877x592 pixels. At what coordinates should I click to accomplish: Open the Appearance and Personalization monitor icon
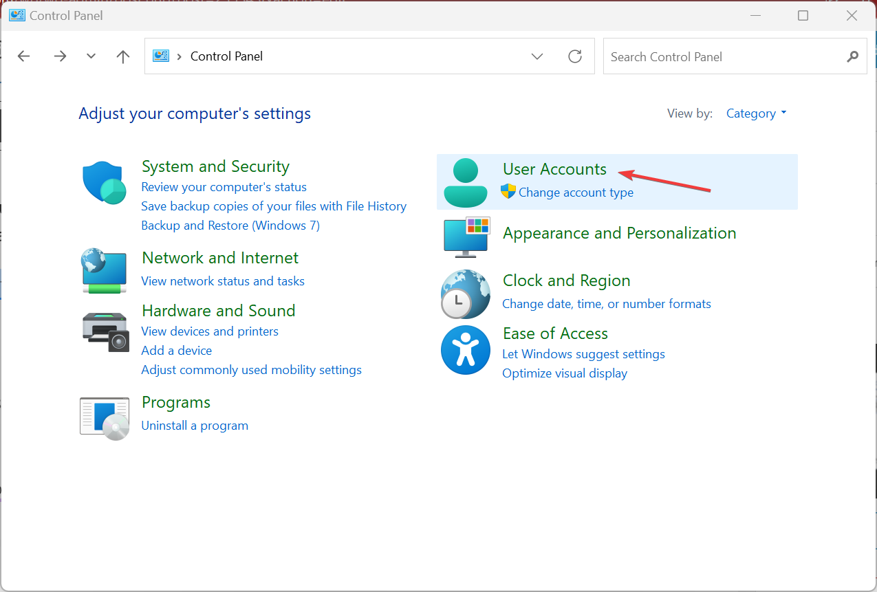click(466, 237)
